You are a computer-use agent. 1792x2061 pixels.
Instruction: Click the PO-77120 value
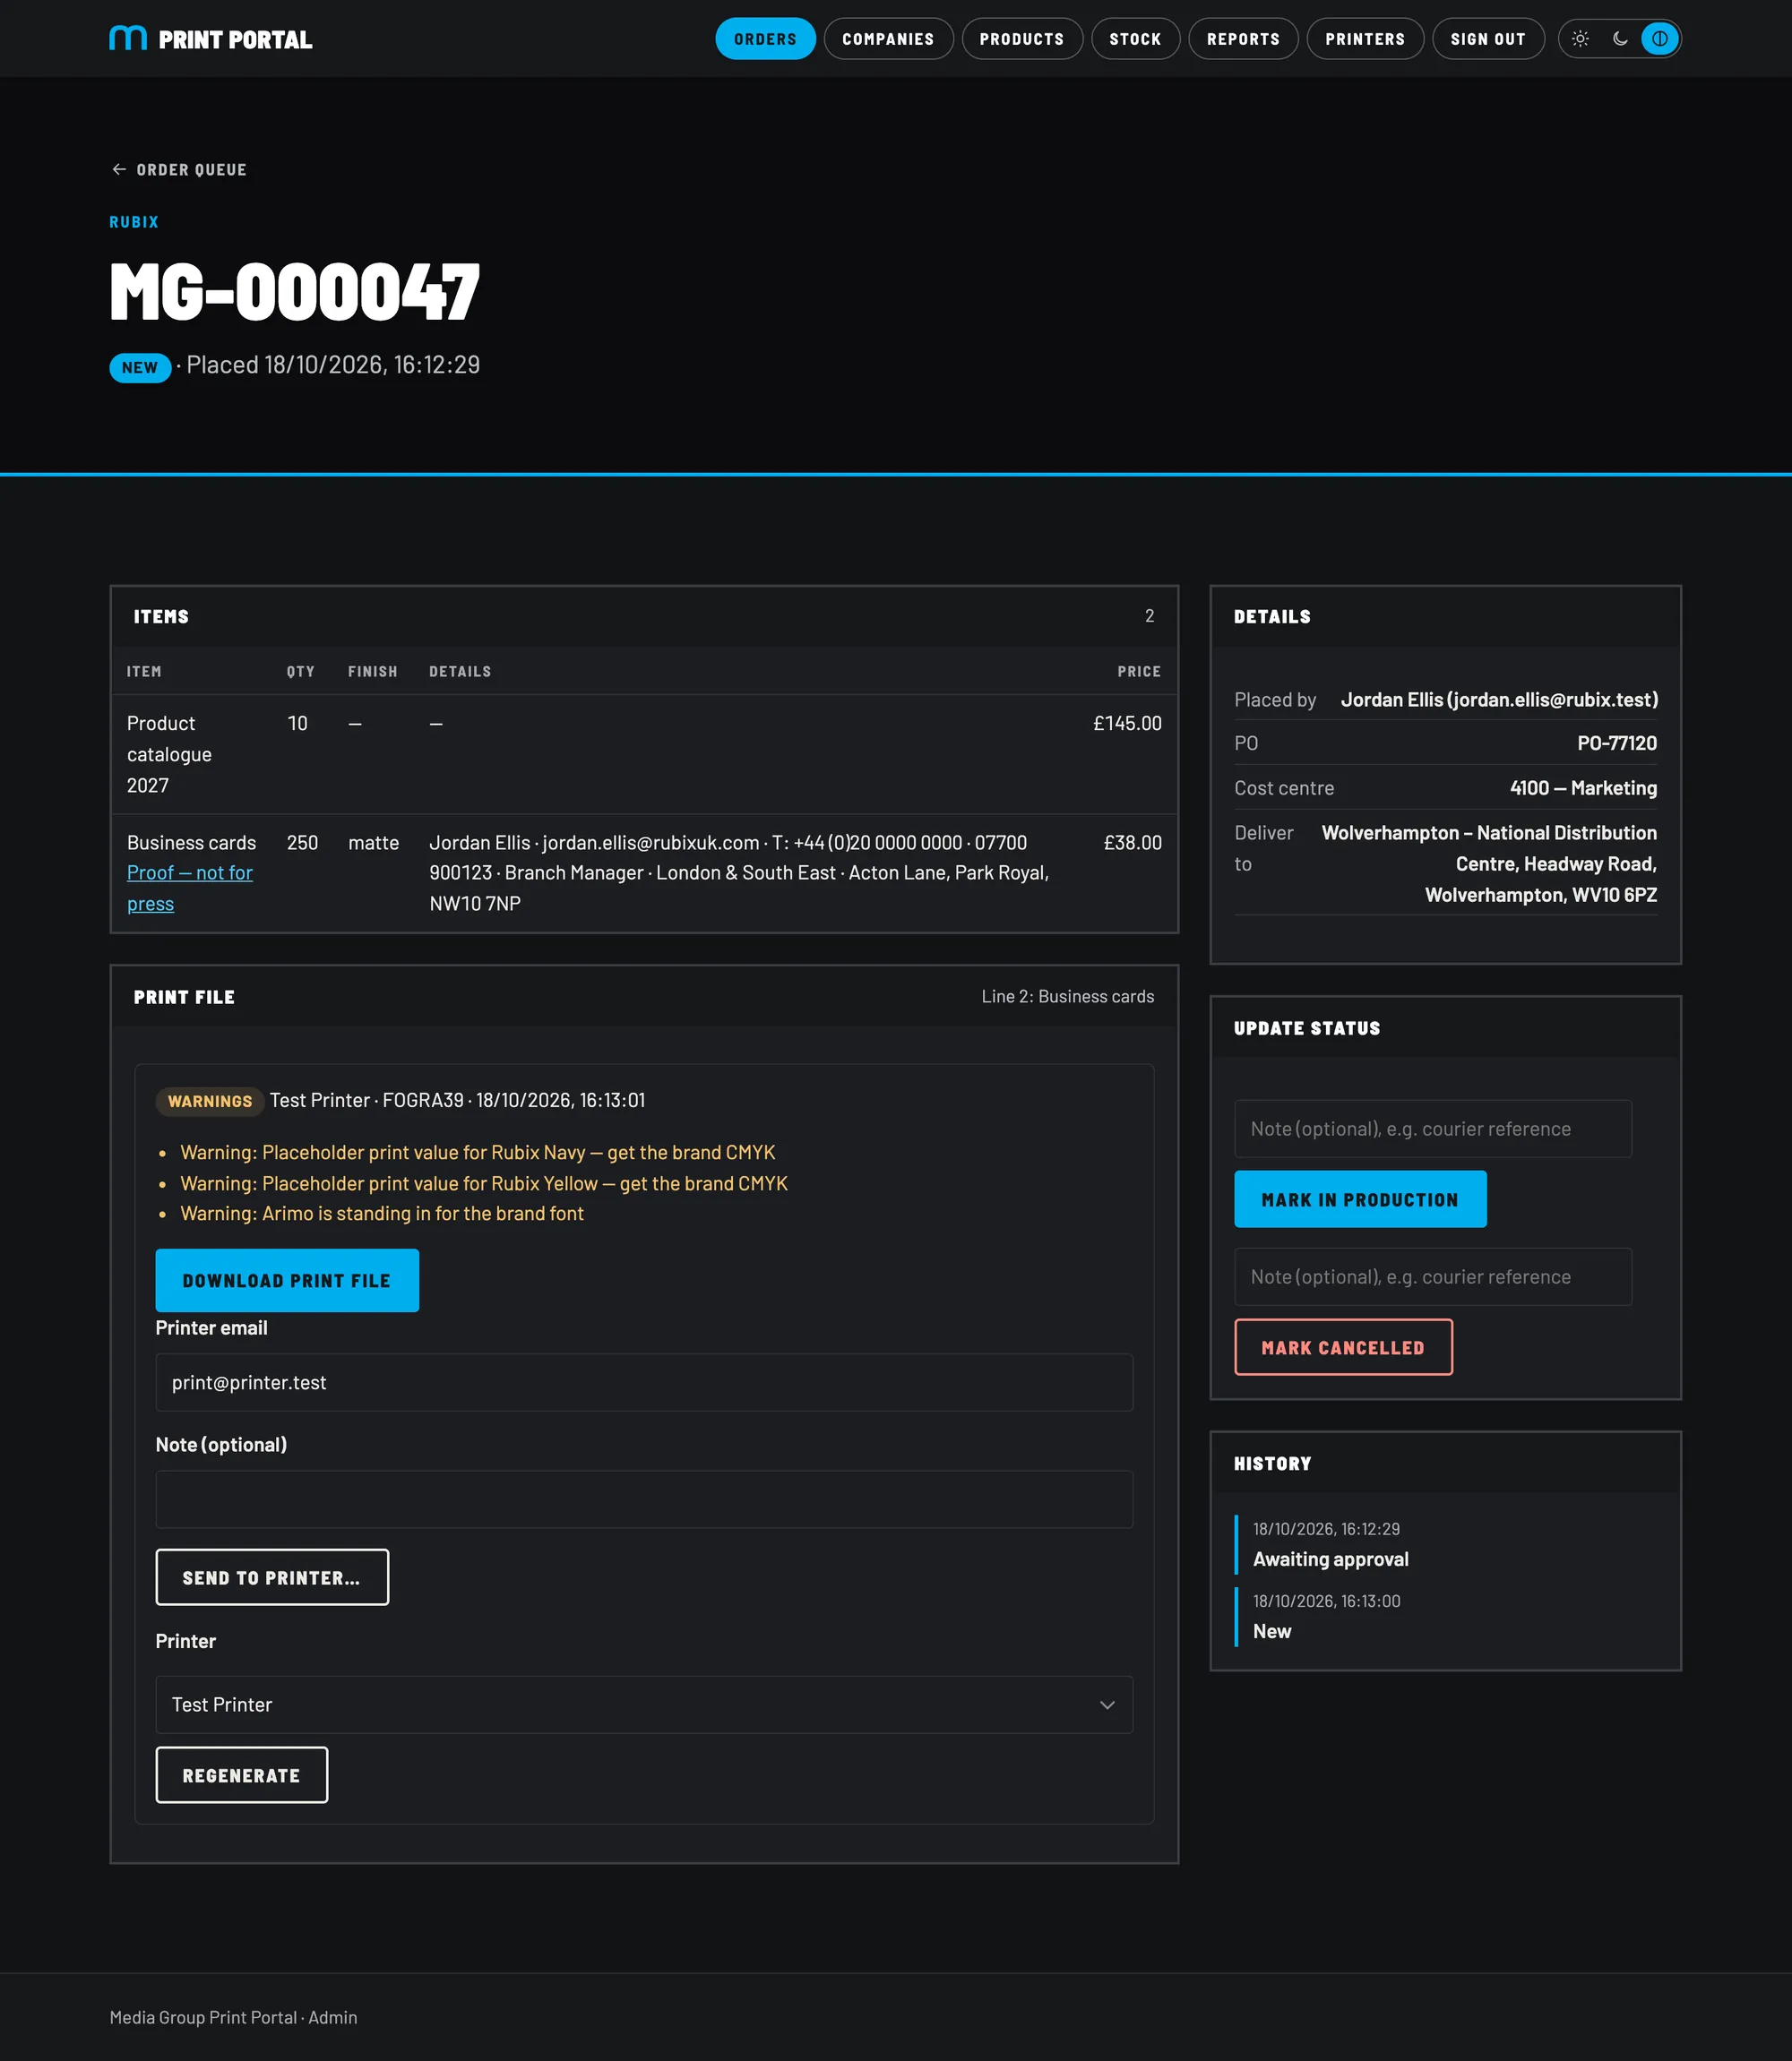1616,743
